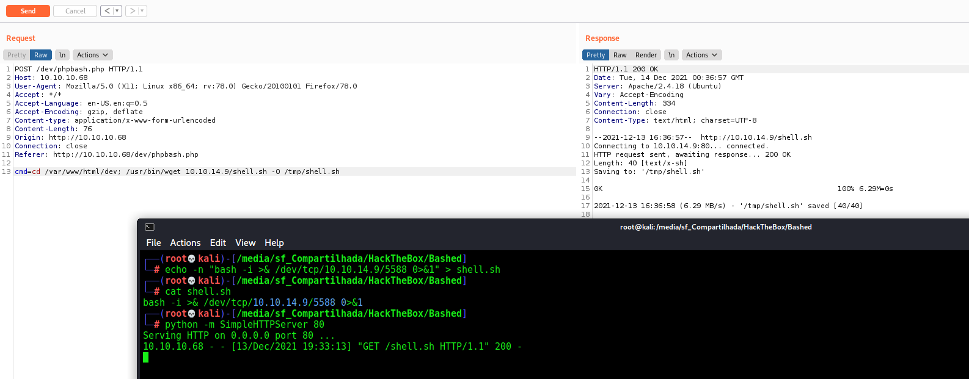Click the Accept-Encoding request header line
The width and height of the screenshot is (969, 379).
coord(79,112)
